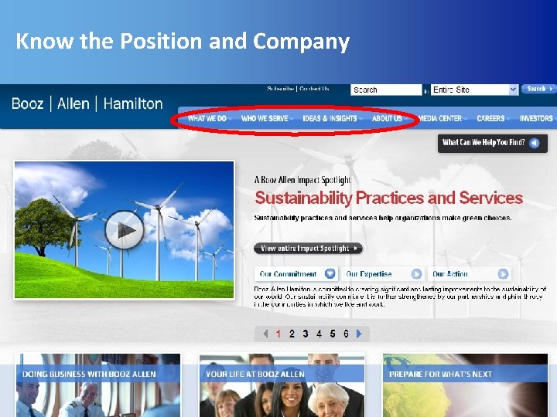Image resolution: width=557 pixels, height=417 pixels.
Task: Click the Our Commitment down-arrow icon
Action: pos(330,273)
